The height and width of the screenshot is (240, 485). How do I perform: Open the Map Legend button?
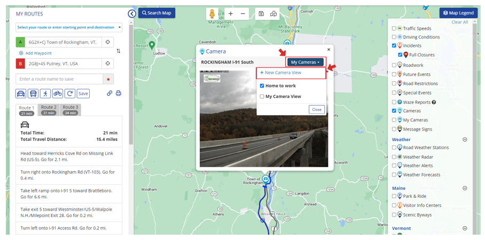pyautogui.click(x=458, y=13)
